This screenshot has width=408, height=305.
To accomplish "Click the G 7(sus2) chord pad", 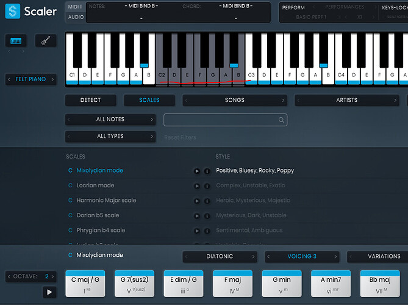I will pyautogui.click(x=135, y=284).
